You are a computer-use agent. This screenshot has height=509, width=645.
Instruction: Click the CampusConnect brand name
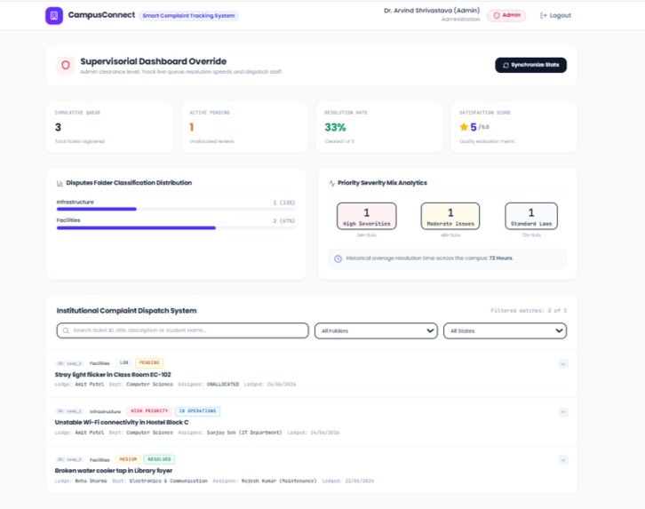click(101, 15)
